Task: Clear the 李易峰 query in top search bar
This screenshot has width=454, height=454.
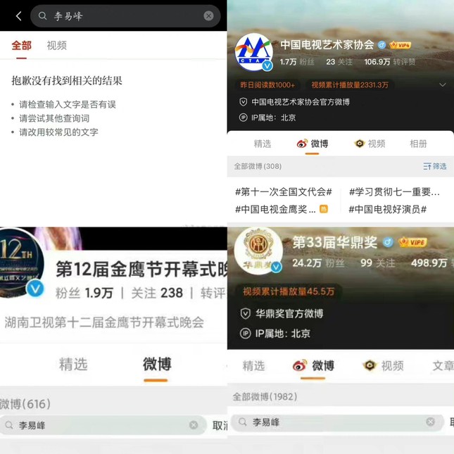Action: (208, 16)
